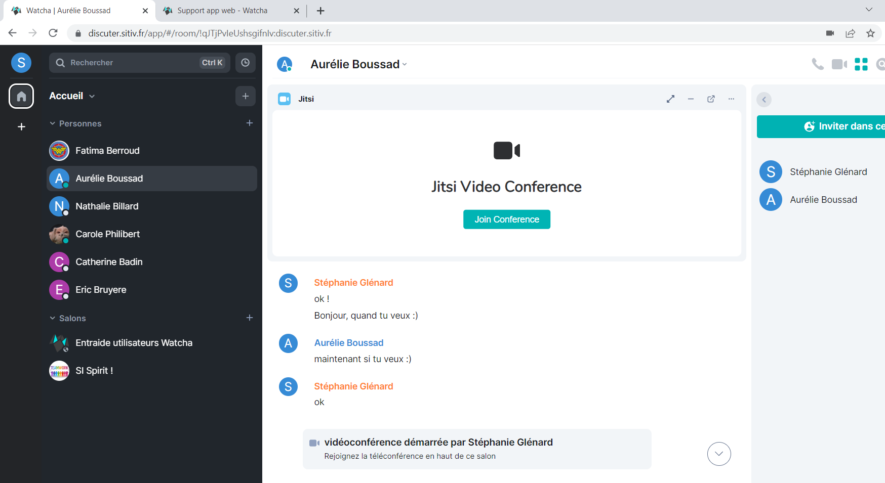Viewport: 885px width, 483px height.
Task: Switch to the Support app web browser tab
Action: tap(222, 11)
